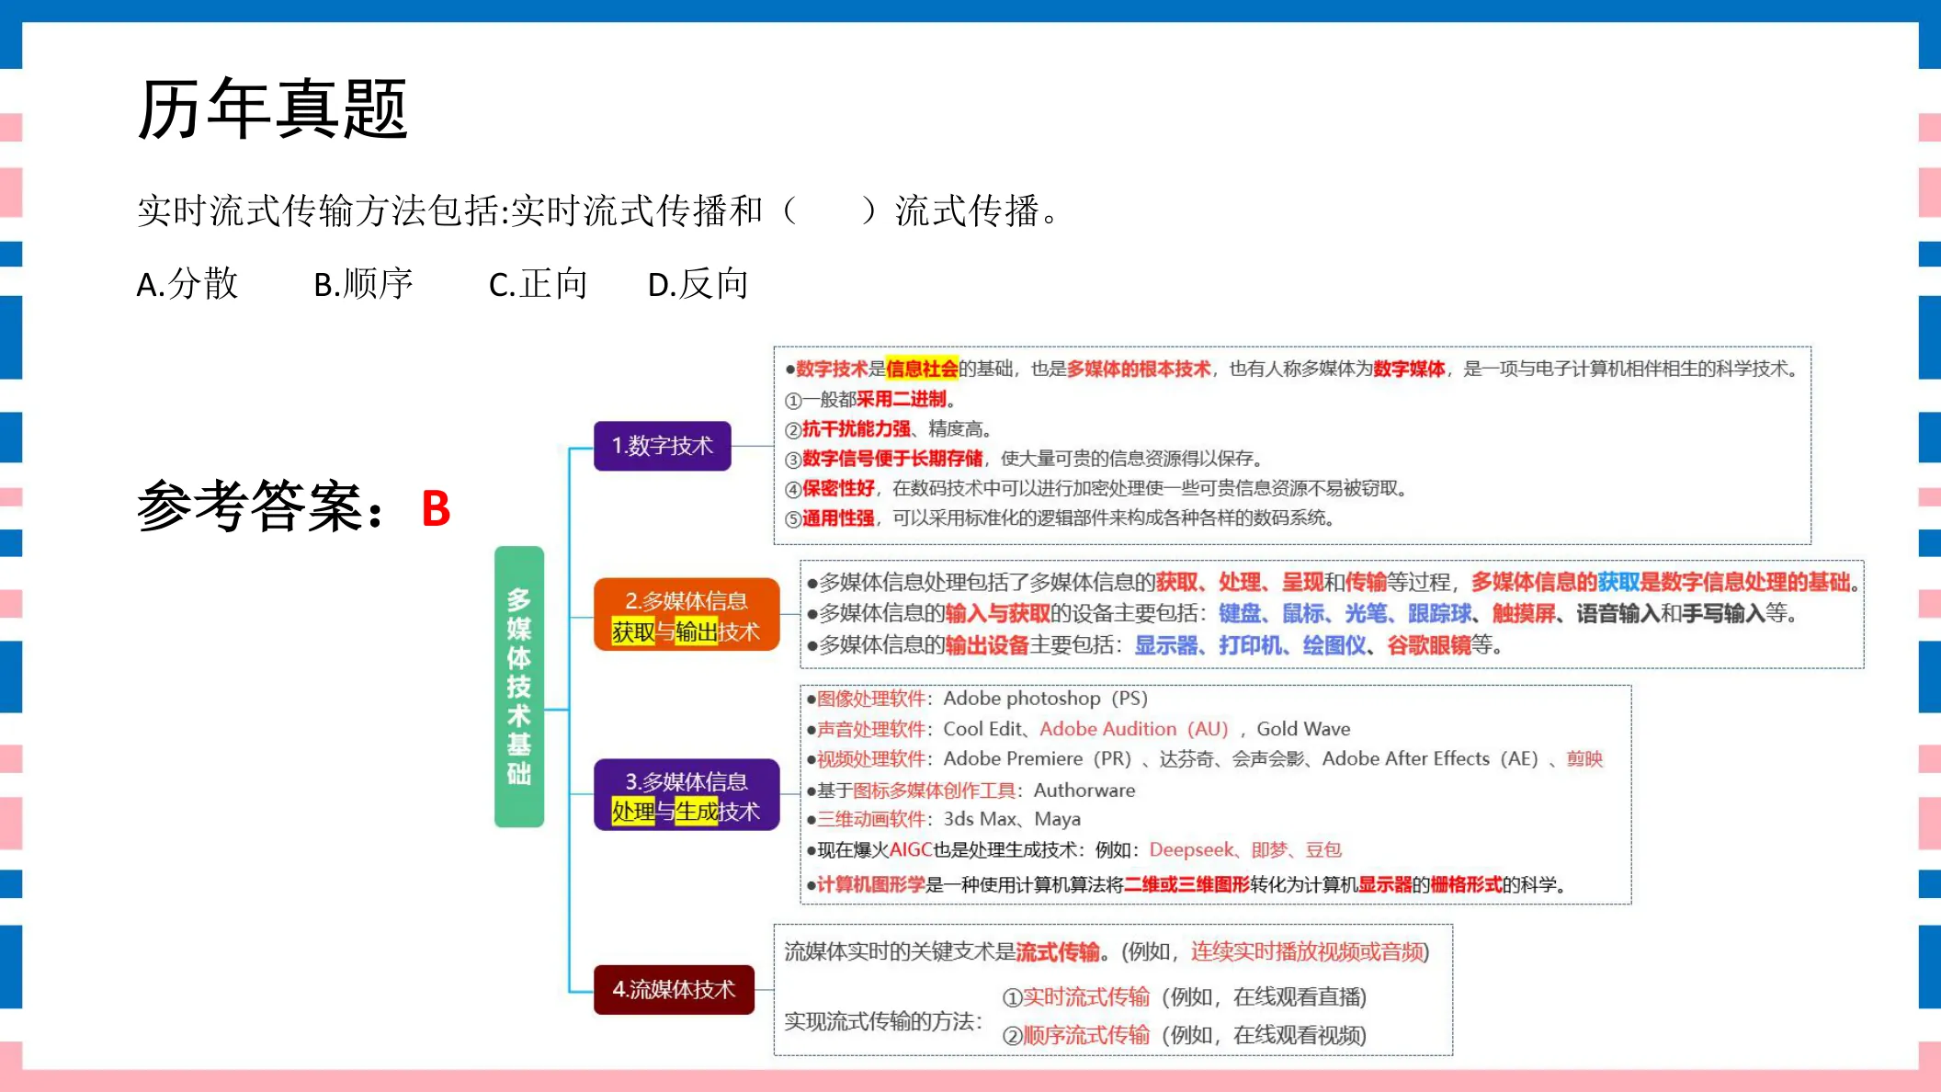
Task: Click 实现流式传输的方法 label
Action: 883,1021
